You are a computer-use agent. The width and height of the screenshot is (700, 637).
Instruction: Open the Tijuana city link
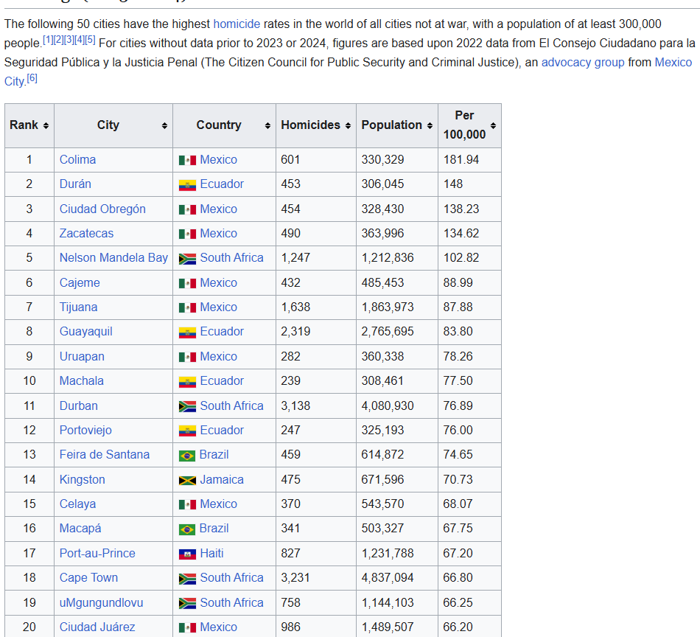click(79, 307)
